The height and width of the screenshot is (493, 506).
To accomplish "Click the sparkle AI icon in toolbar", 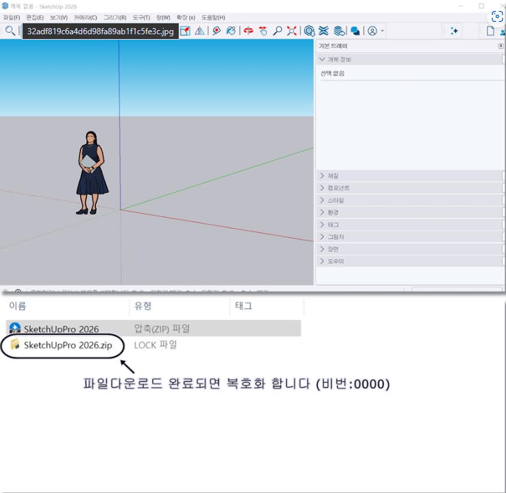I will pos(454,31).
